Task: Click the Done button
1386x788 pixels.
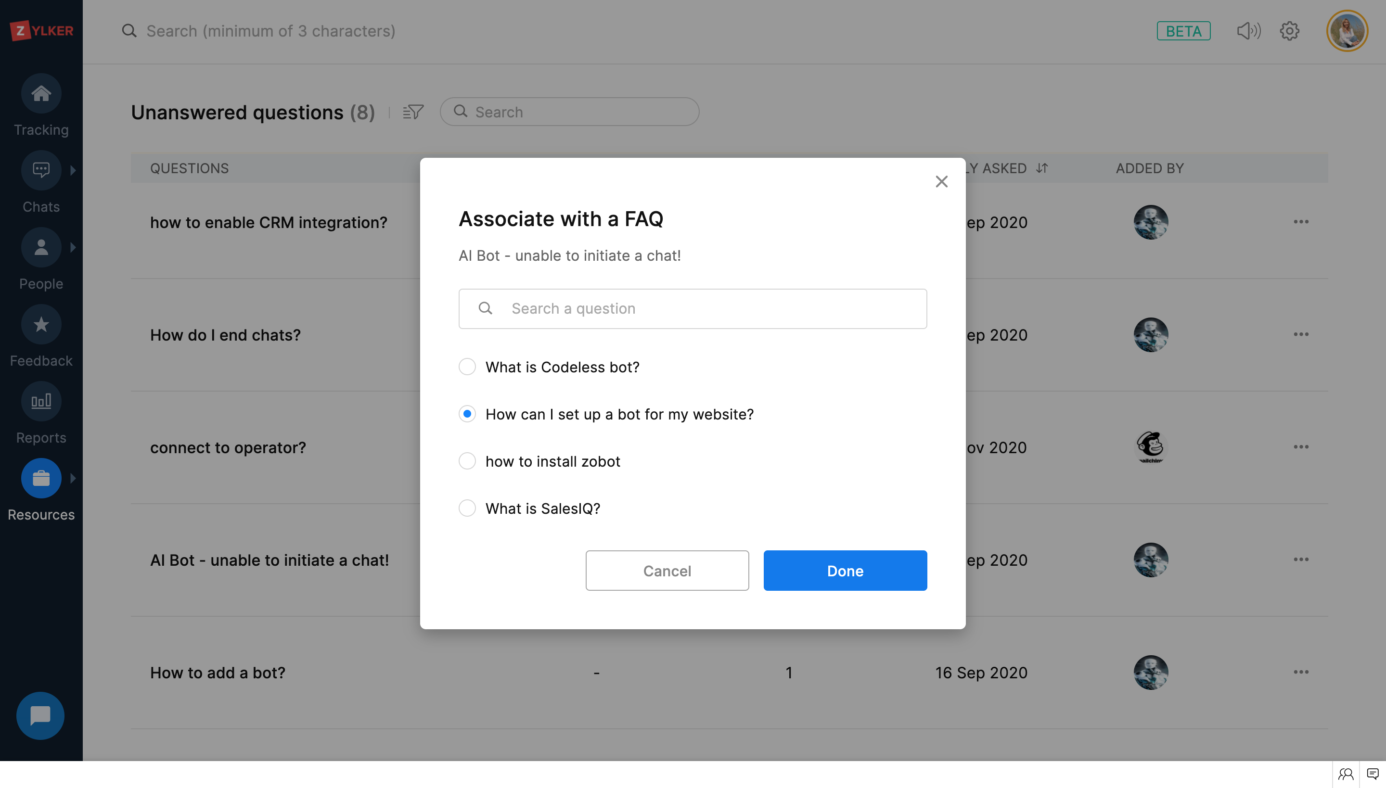Action: pyautogui.click(x=845, y=571)
